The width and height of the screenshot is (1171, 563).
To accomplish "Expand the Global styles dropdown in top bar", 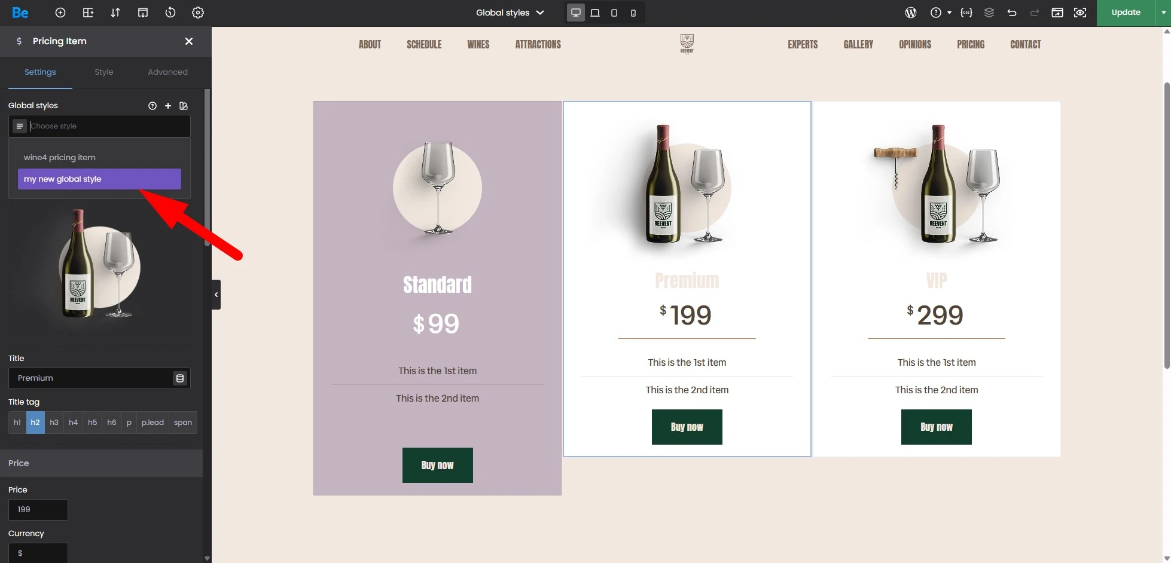I will (x=510, y=13).
